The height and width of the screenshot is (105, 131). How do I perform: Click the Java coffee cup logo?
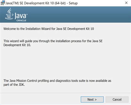pyautogui.click(x=9, y=14)
